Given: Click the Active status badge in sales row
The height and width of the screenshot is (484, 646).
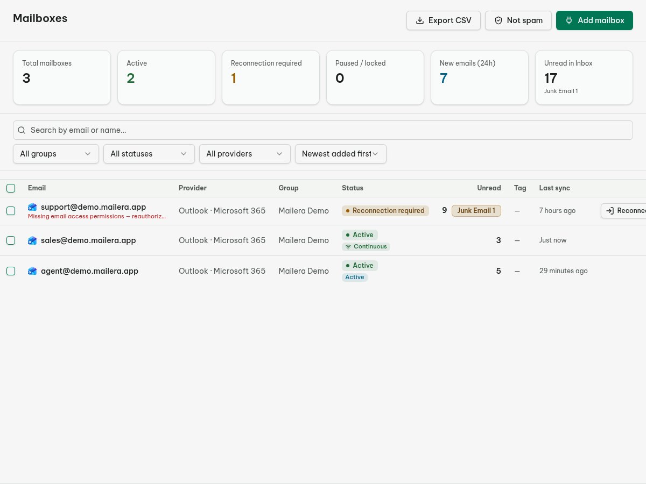Looking at the screenshot, I should (360, 235).
